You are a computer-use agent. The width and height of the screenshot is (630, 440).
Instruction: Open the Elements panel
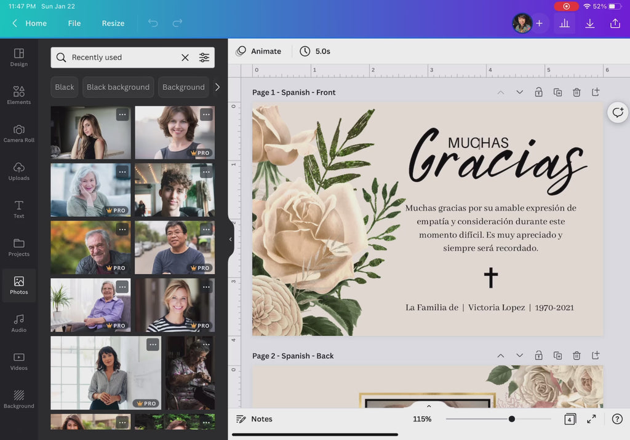19,95
